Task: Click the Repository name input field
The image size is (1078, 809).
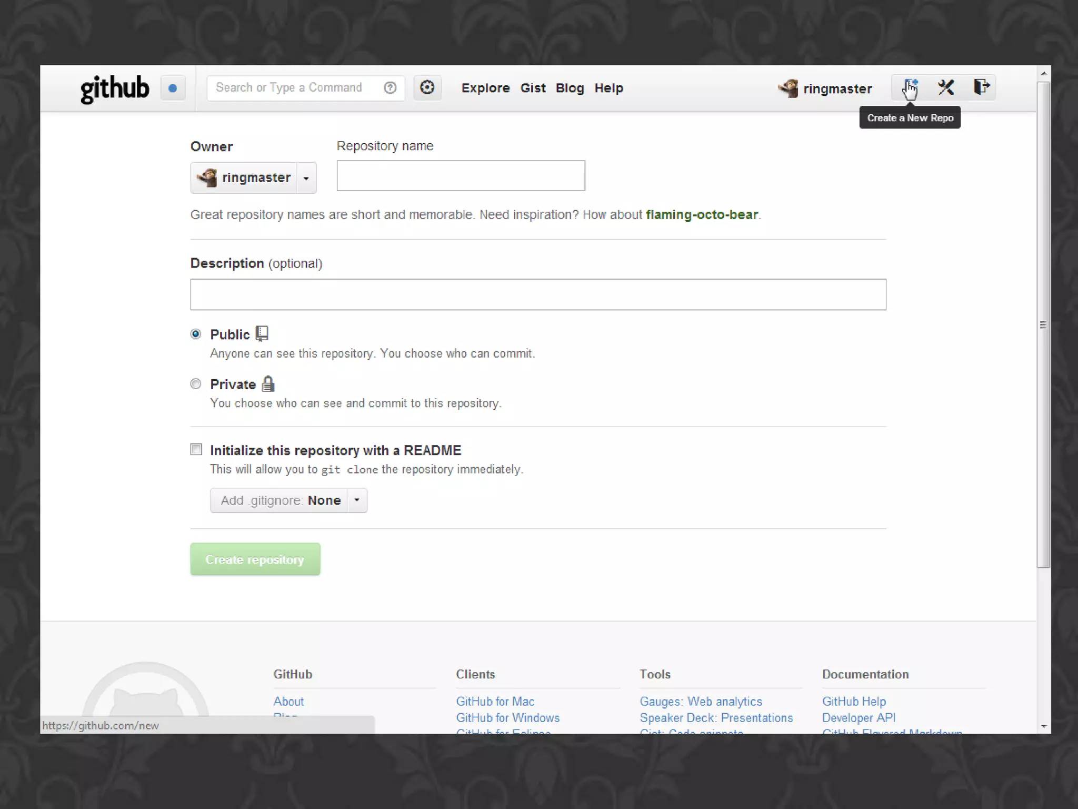Action: coord(461,176)
